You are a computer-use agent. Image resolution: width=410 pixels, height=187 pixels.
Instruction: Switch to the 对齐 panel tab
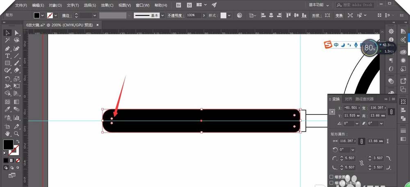tap(348, 99)
